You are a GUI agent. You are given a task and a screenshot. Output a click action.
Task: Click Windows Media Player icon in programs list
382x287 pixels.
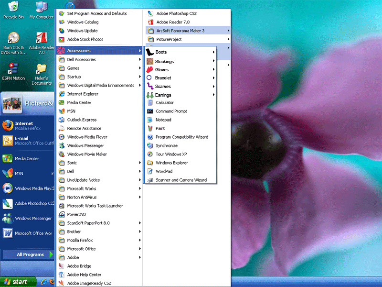(62, 137)
